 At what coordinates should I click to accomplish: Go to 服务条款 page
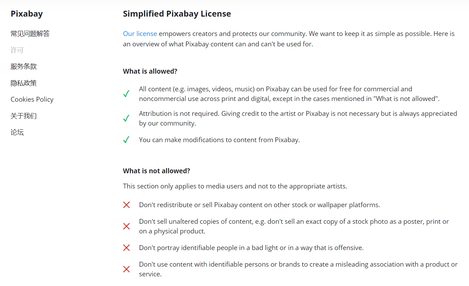click(x=24, y=66)
